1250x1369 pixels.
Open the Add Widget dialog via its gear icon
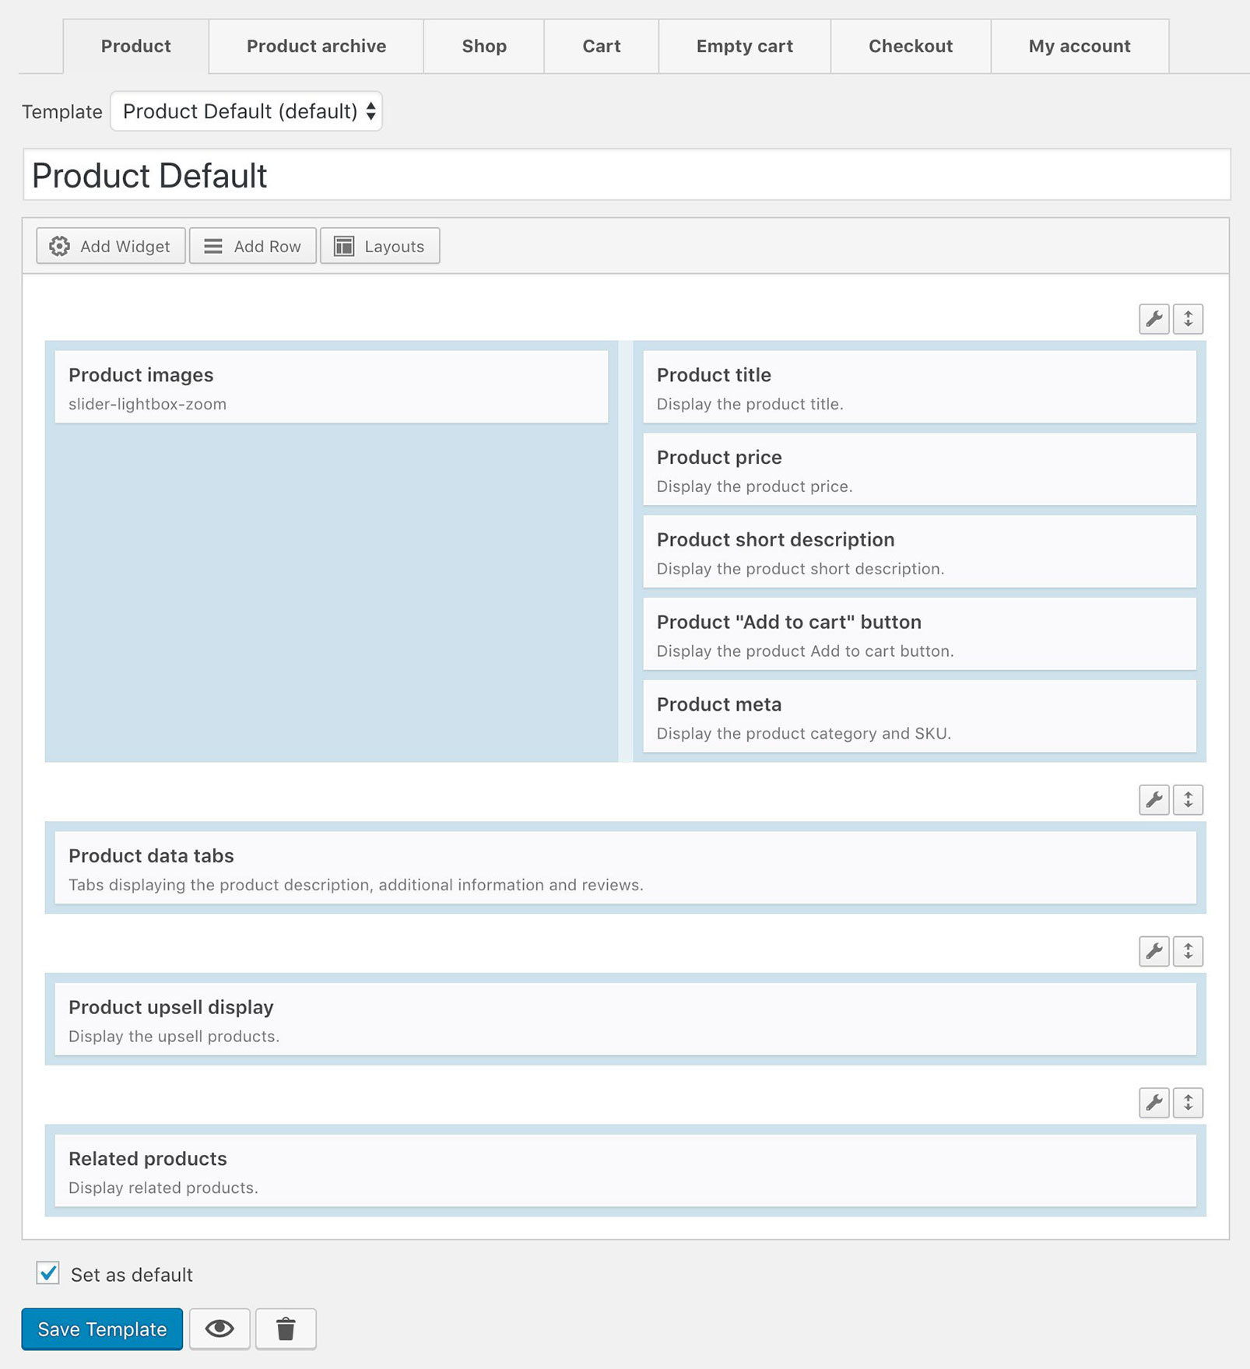pos(61,246)
